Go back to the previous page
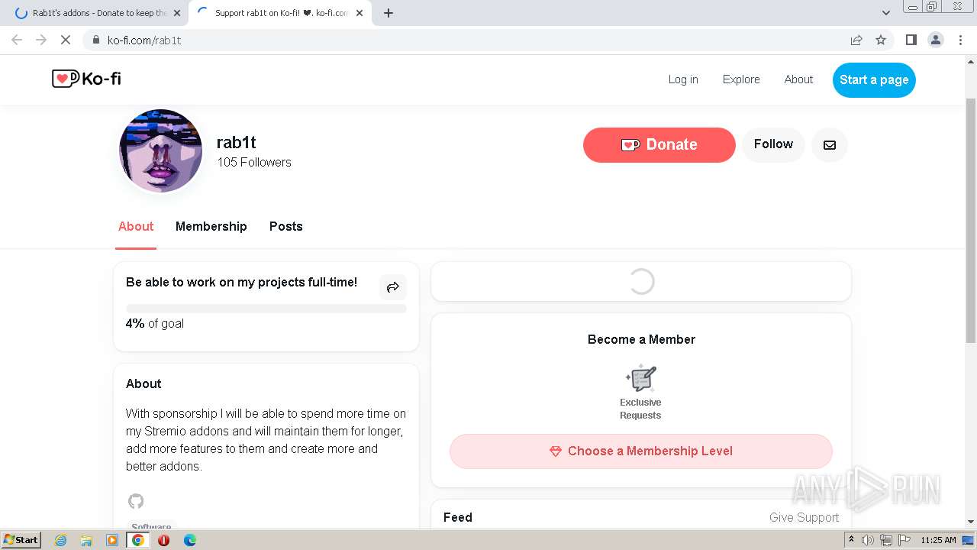 (x=17, y=40)
